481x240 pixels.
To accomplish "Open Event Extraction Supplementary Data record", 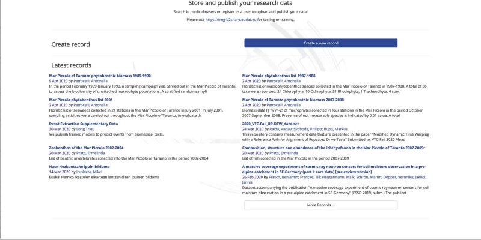I will click(x=83, y=124).
